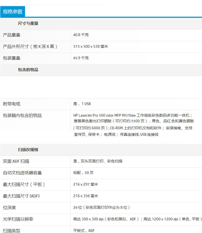Select the 高达 300 x 300 dpi resolution value

pyautogui.click(x=138, y=219)
